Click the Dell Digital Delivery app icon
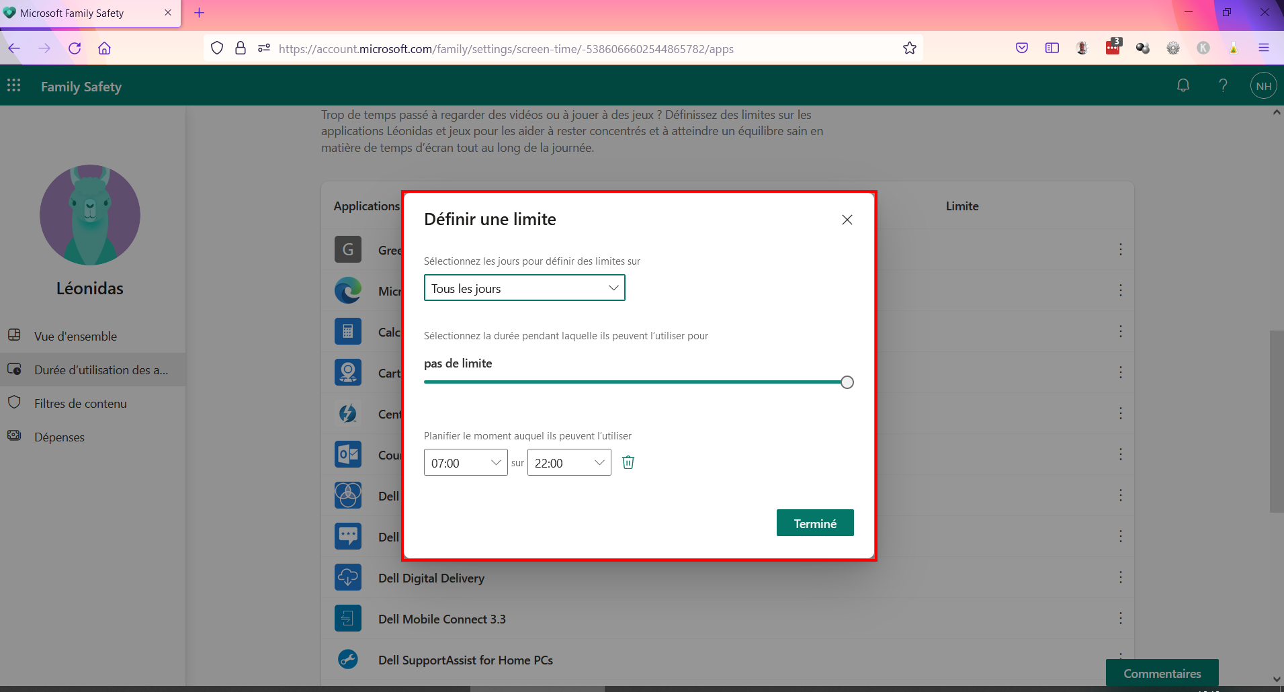 [x=348, y=577]
